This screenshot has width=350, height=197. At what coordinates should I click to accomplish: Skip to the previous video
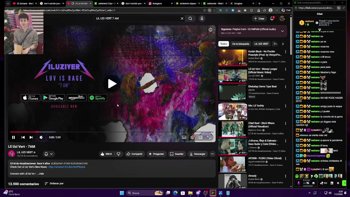[23, 137]
